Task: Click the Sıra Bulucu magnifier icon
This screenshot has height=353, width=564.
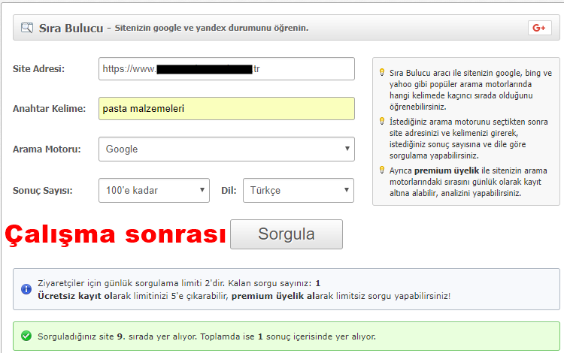Action: (x=27, y=29)
